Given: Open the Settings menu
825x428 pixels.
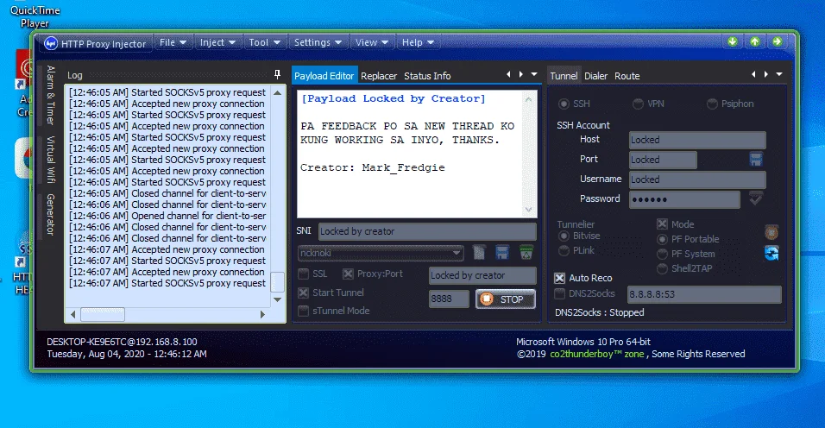Looking at the screenshot, I should point(318,42).
